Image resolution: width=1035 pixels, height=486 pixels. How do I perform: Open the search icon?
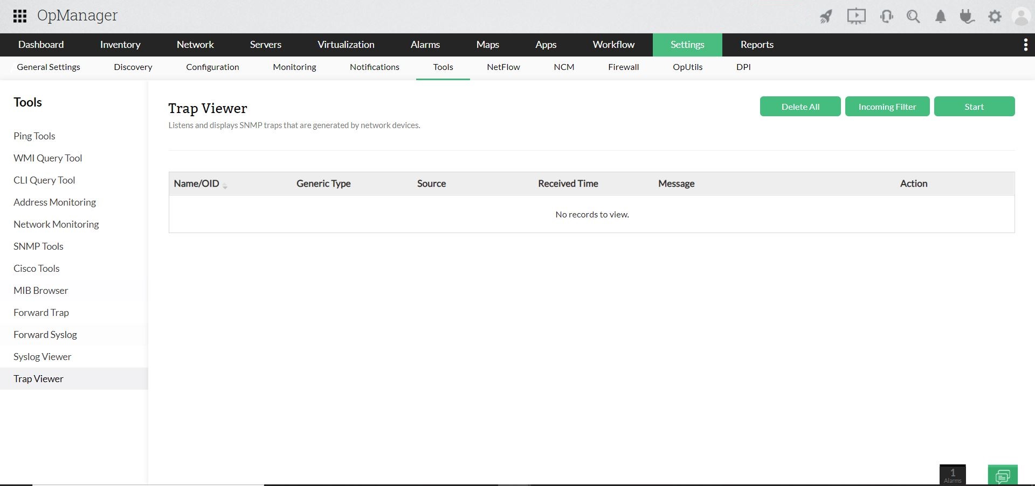[913, 16]
